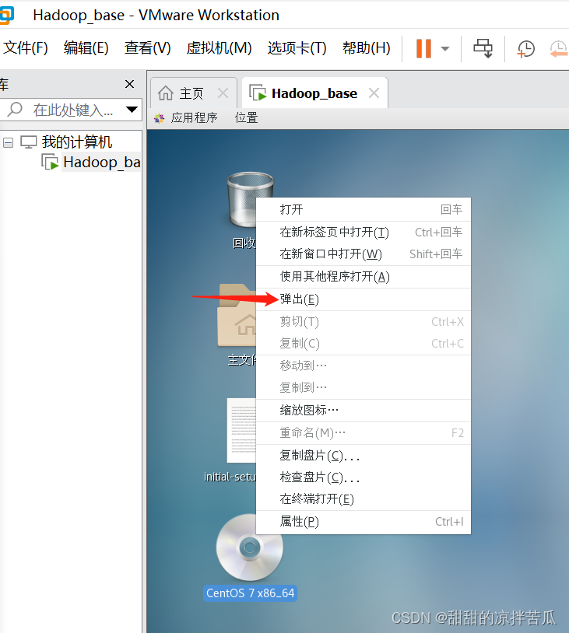Viewport: 569px width, 633px height.
Task: Click the library search input field
Action: pyautogui.click(x=72, y=110)
